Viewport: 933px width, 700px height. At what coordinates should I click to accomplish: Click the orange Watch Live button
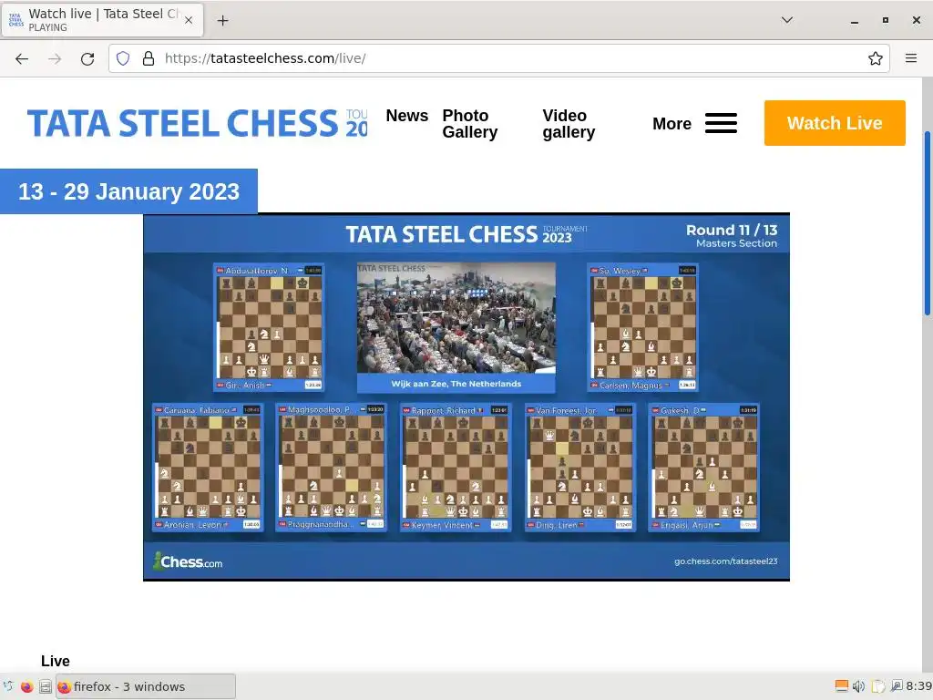coord(835,123)
